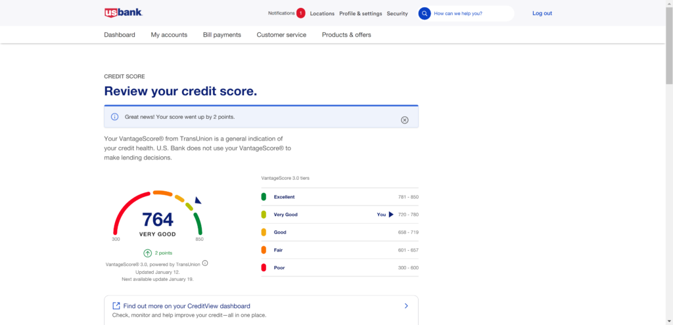Click the U.S. Bank logo
The height and width of the screenshot is (325, 673).
(123, 12)
